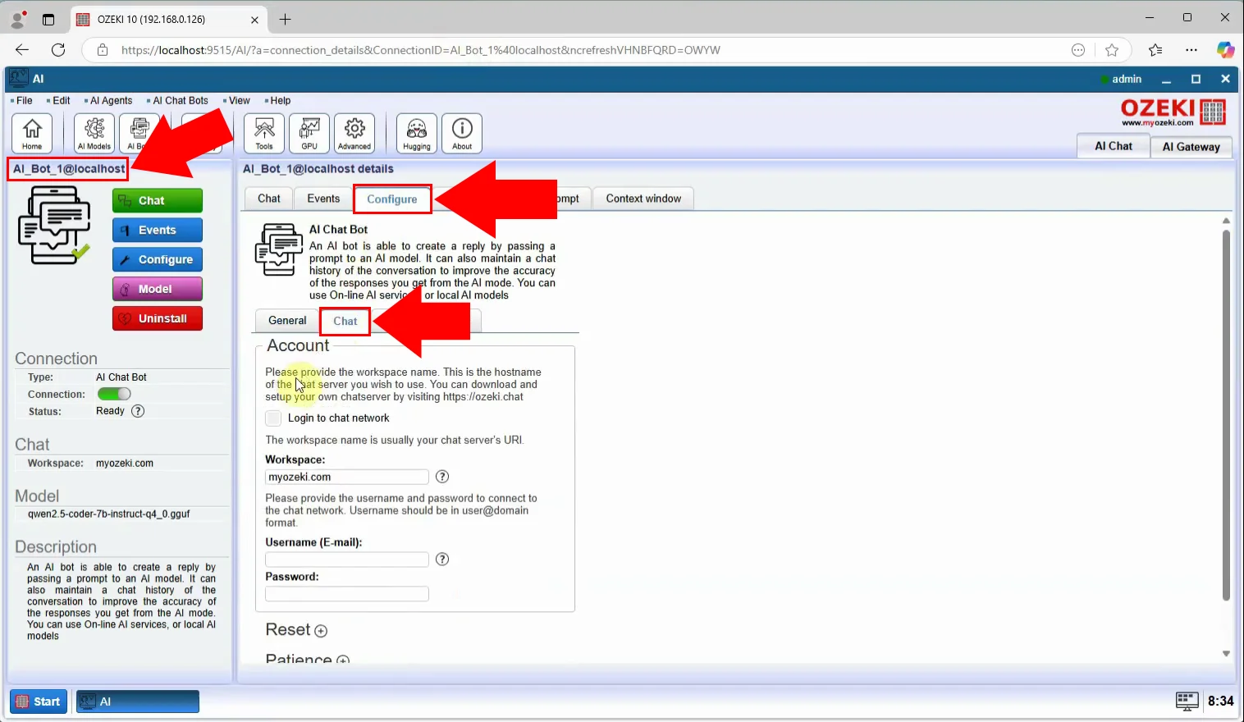The width and height of the screenshot is (1244, 722).
Task: Click the vertical scrollbar of details panel
Action: [1226, 414]
